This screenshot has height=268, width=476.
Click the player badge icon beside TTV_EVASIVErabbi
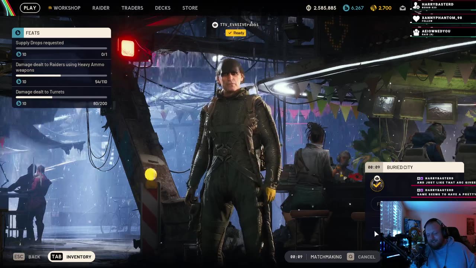(215, 25)
